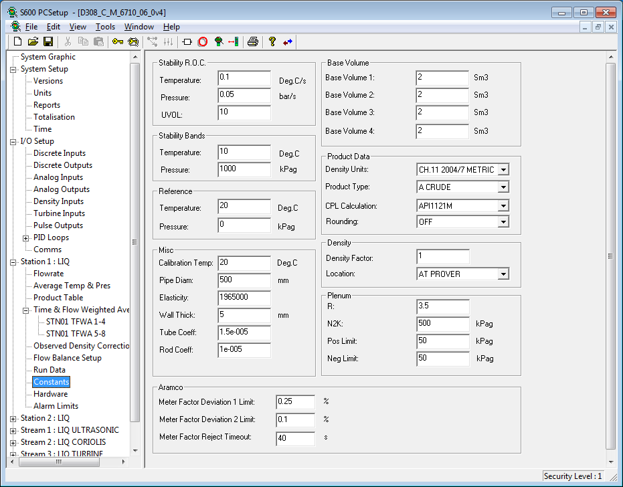This screenshot has width=623, height=487.
Task: Open the Product Type dropdown
Action: coord(503,187)
